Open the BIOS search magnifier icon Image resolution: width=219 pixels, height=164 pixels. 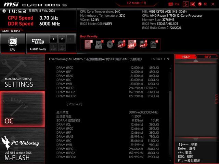[x=193, y=4]
